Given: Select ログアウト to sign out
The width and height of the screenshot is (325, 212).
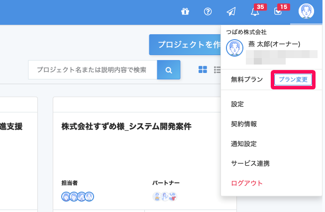Looking at the screenshot, I should (247, 183).
